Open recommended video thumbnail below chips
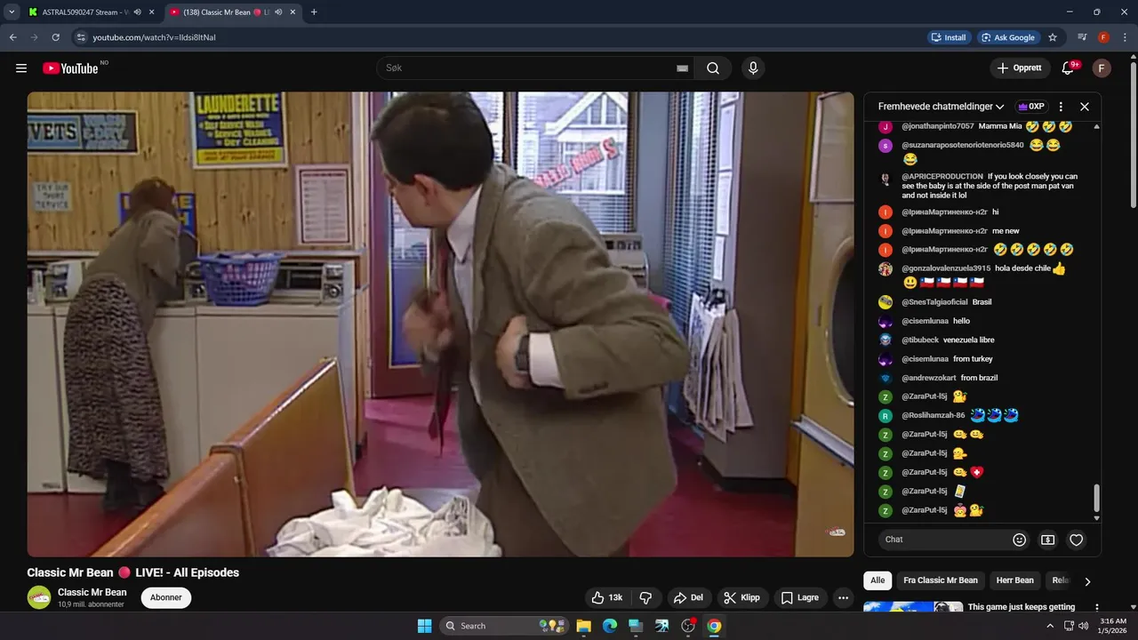 point(913,607)
